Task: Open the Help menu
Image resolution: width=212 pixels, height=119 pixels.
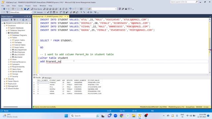Action: coord(50,6)
